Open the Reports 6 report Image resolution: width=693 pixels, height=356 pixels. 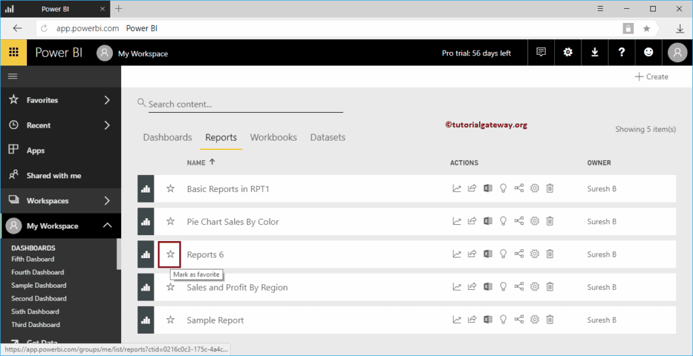point(206,255)
